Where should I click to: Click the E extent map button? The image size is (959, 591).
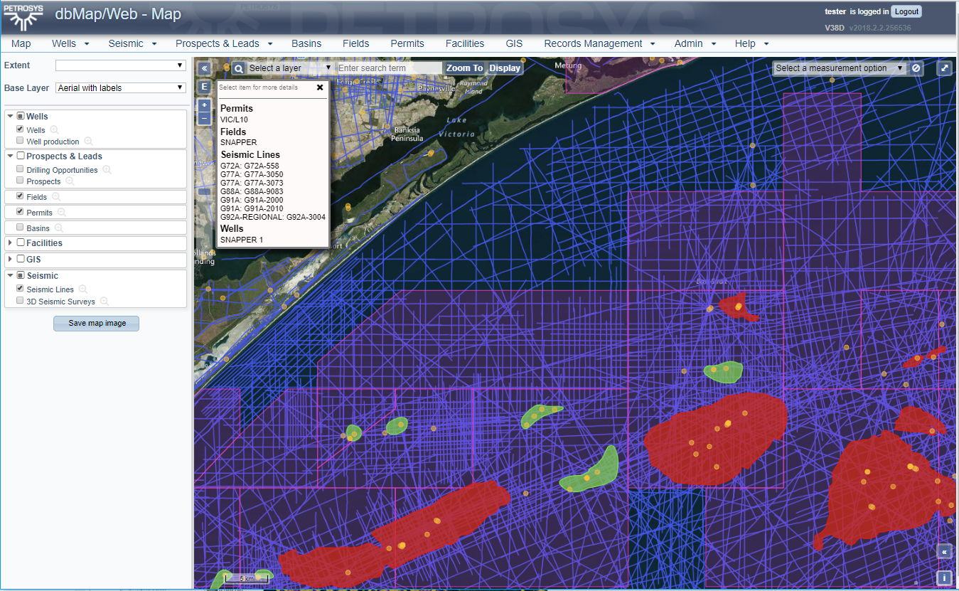click(x=204, y=87)
